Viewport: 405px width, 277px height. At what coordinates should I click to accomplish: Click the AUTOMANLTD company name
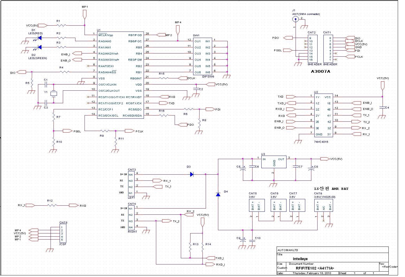click(288, 250)
